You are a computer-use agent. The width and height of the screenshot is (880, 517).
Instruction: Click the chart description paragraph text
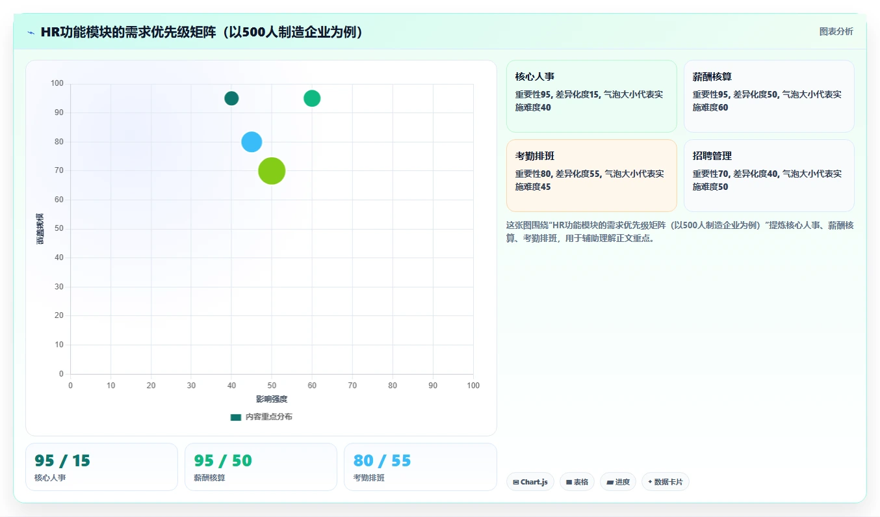(x=680, y=232)
